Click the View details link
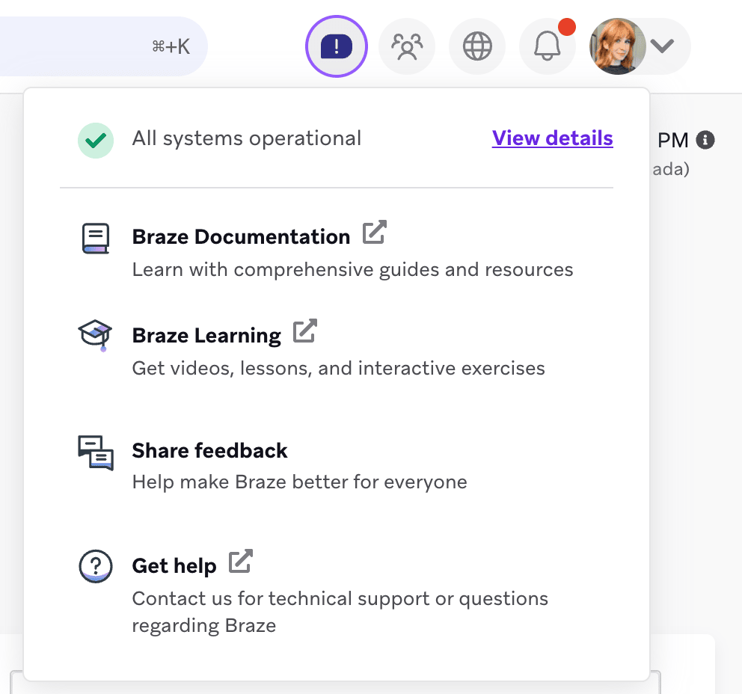 click(552, 138)
